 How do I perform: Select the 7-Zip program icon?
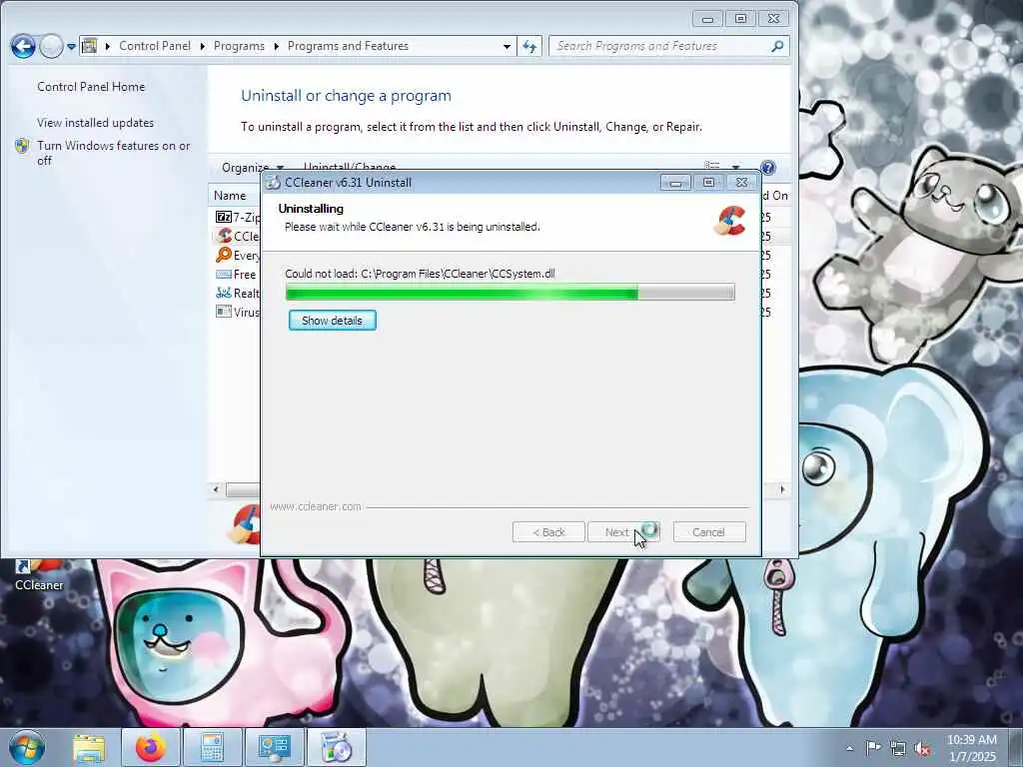tap(223, 217)
